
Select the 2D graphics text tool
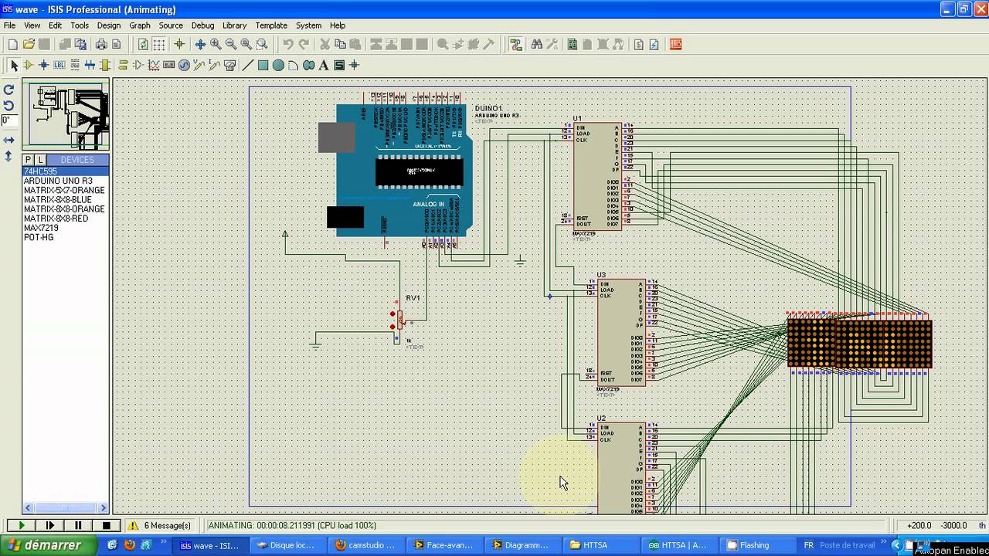[x=324, y=66]
